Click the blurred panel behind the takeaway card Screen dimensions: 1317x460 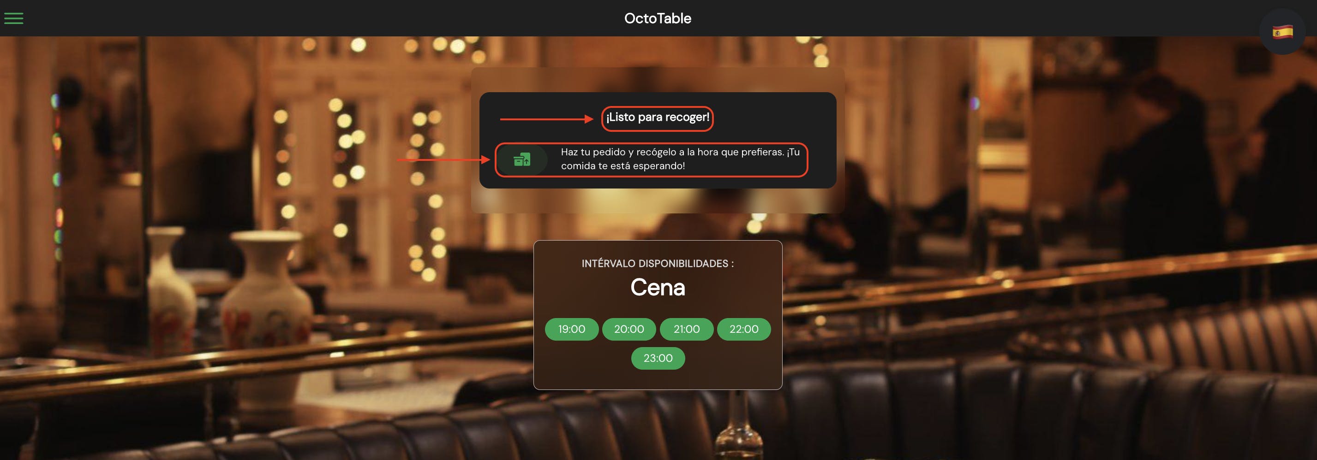658,202
